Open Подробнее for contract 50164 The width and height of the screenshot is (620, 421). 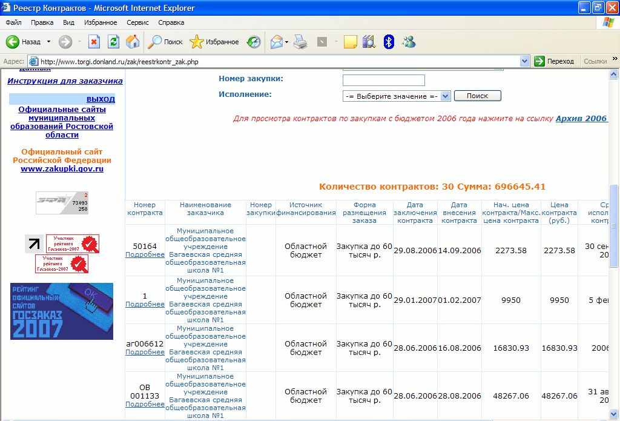coord(145,255)
